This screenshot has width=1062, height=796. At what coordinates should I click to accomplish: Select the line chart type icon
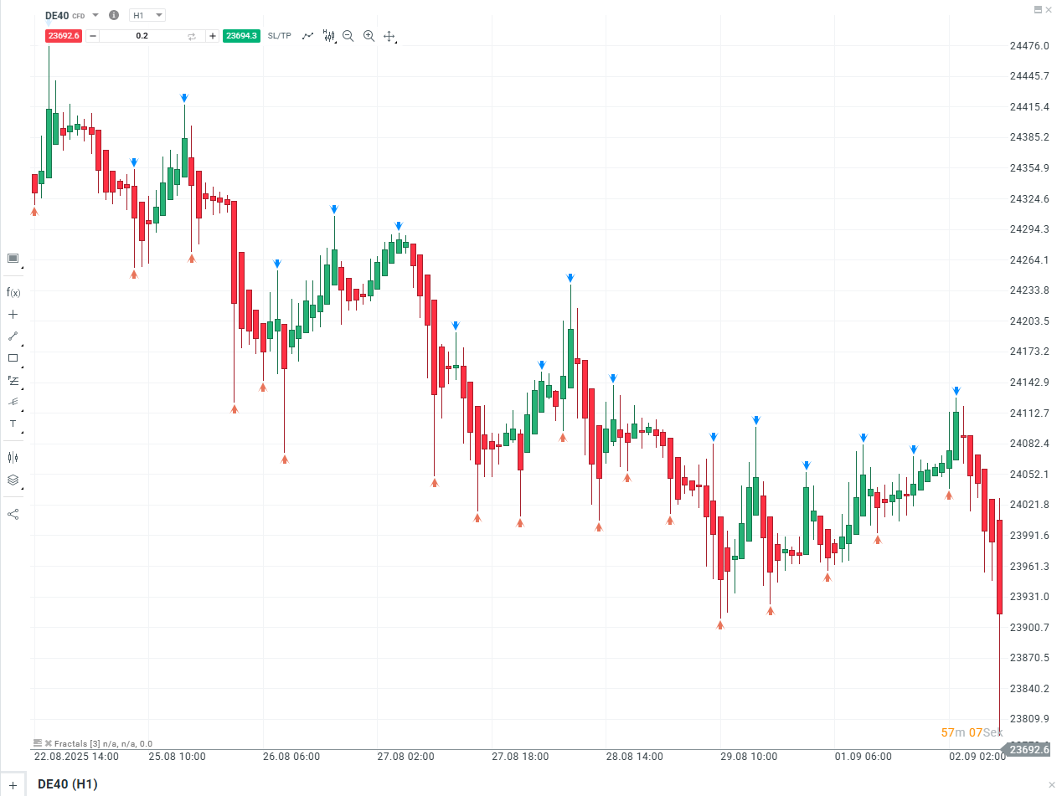308,36
